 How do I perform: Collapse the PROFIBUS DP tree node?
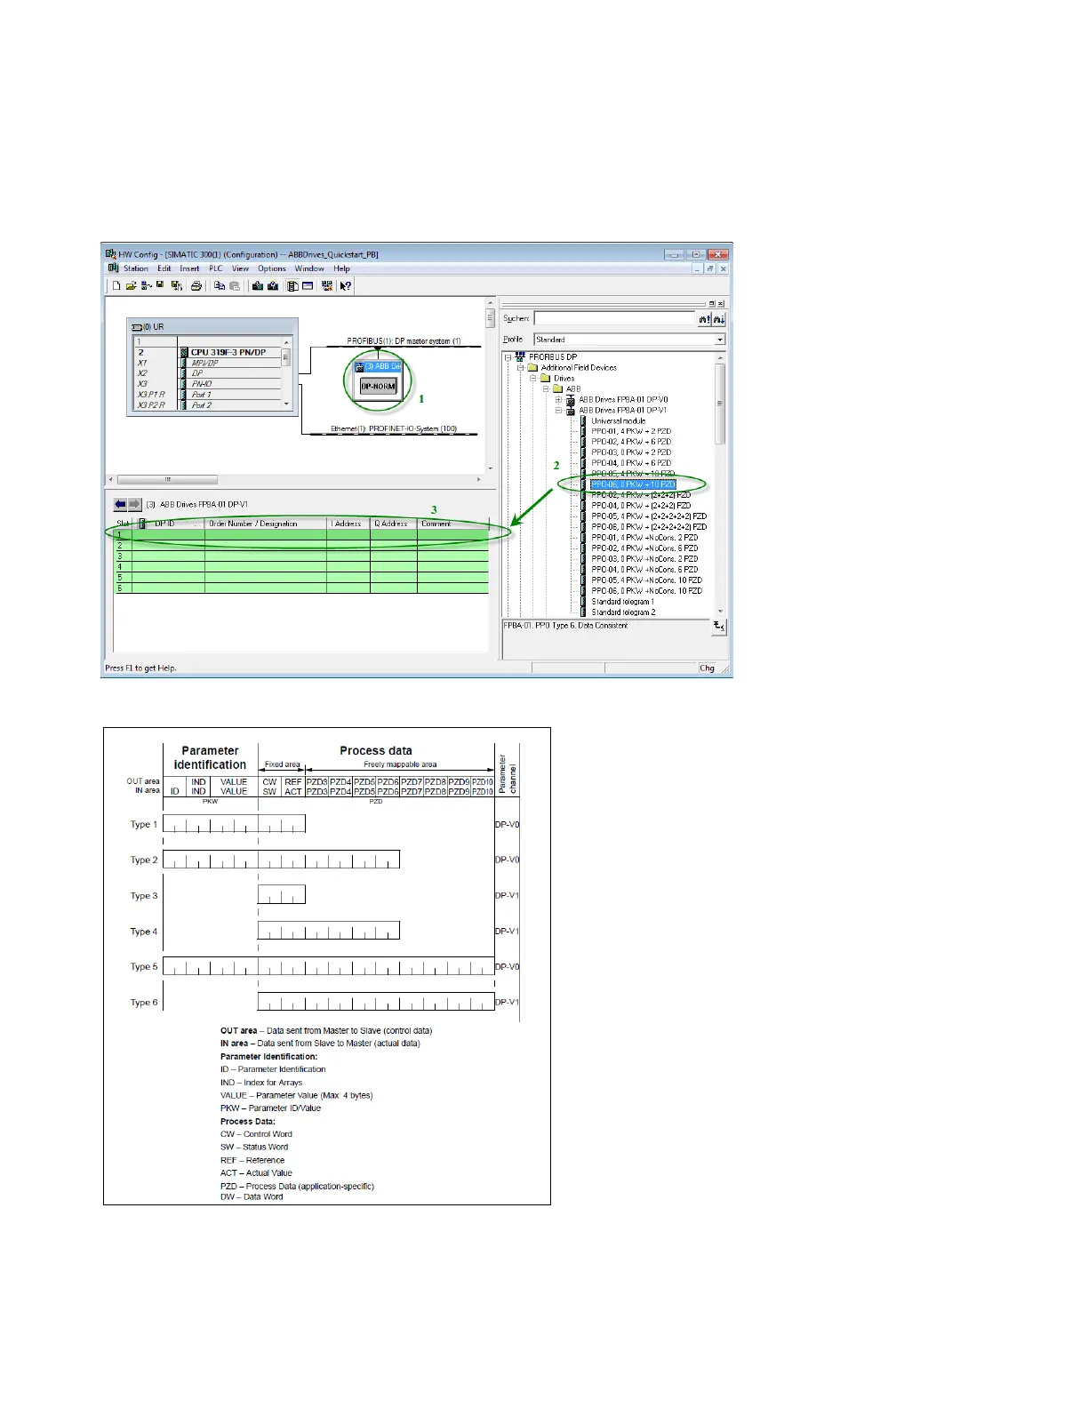(508, 357)
